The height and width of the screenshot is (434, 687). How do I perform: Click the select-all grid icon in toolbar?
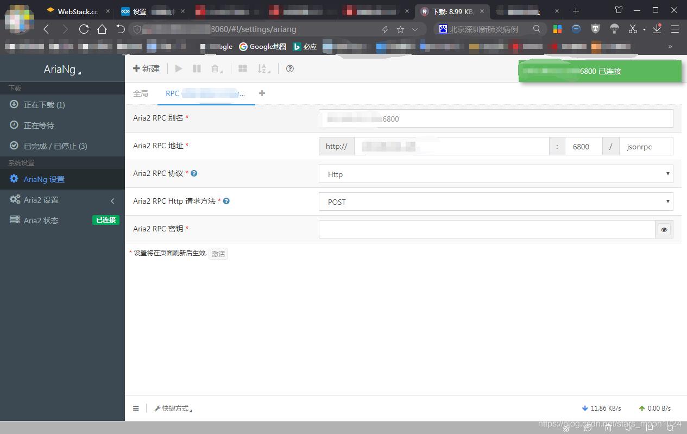coord(242,68)
